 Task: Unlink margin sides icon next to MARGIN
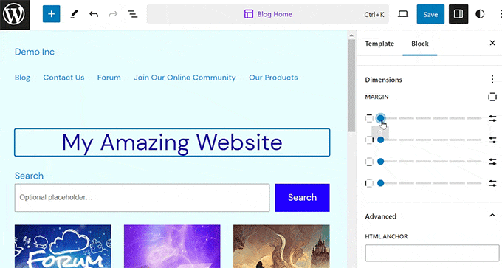[492, 97]
